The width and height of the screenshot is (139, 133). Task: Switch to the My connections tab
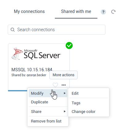pyautogui.click(x=29, y=11)
